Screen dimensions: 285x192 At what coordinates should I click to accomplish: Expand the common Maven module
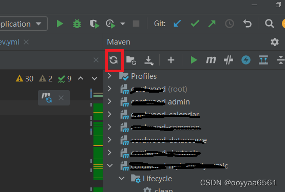click(109, 127)
